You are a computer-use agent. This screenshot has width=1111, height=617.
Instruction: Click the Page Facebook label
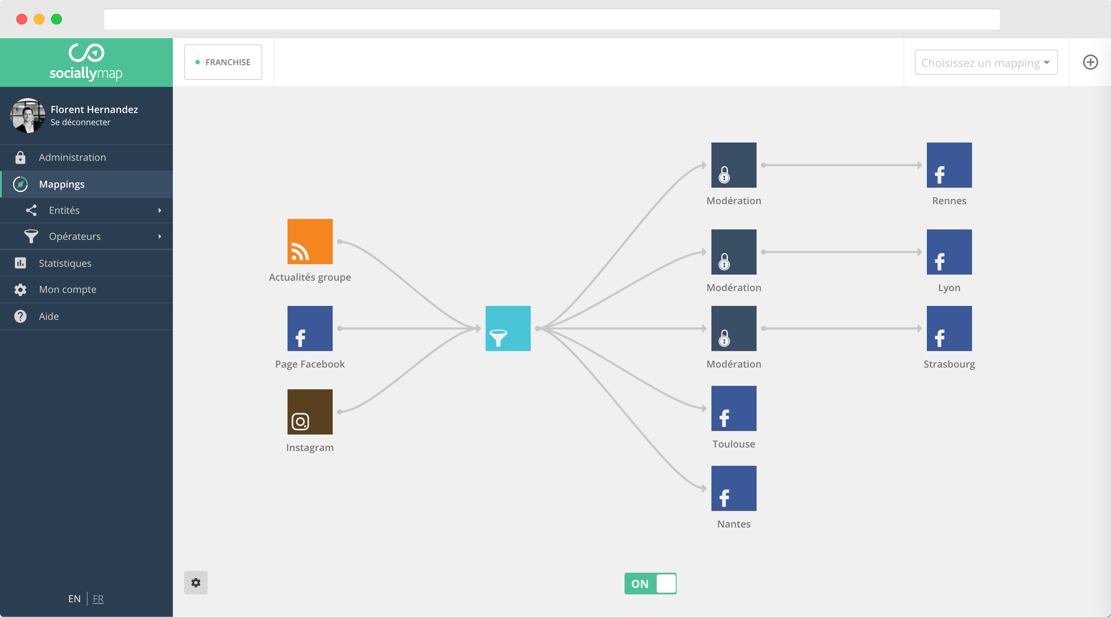(310, 364)
